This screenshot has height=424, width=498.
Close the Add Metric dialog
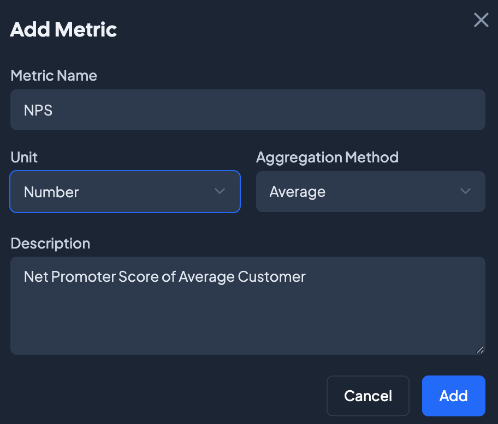(481, 20)
